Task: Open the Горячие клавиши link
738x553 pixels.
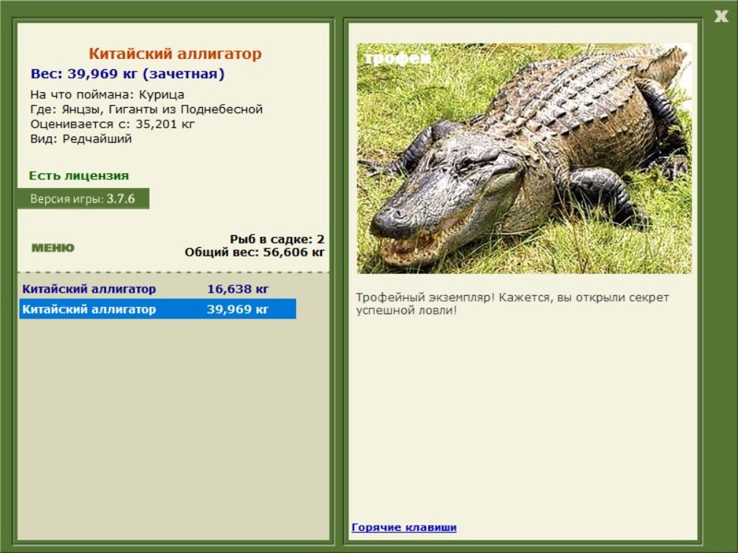Action: coord(404,527)
